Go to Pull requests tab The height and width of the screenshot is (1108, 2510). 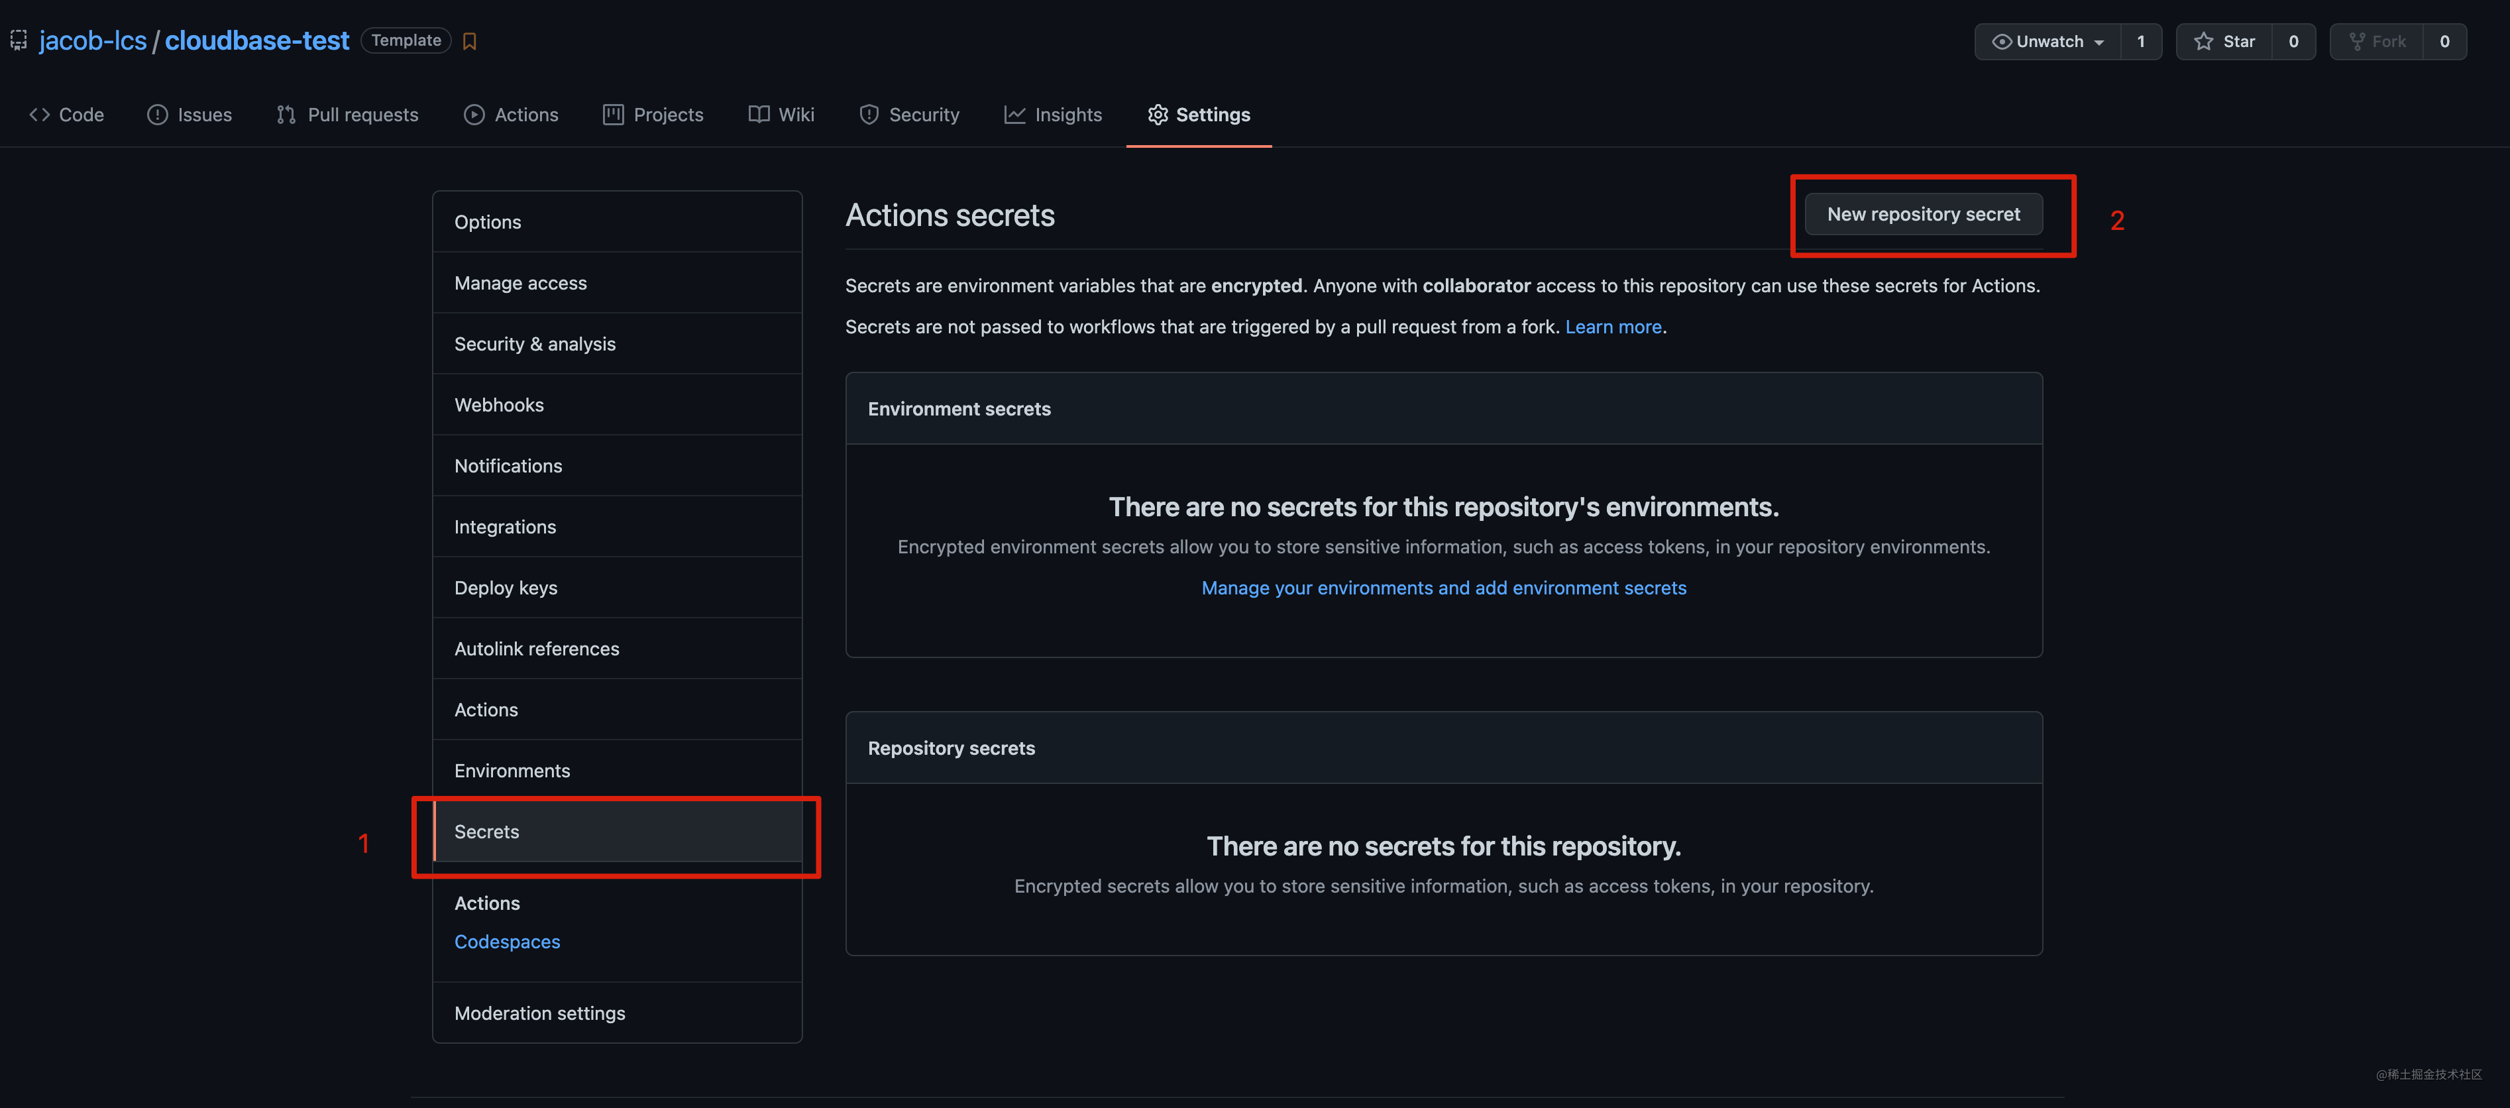(x=348, y=115)
